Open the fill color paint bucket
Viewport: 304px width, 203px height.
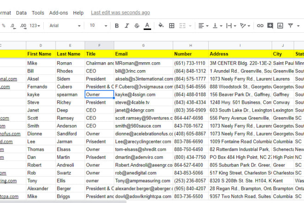[x=161, y=25]
